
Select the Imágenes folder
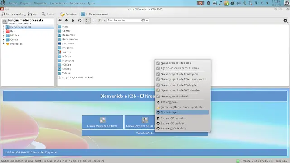pos(66,48)
